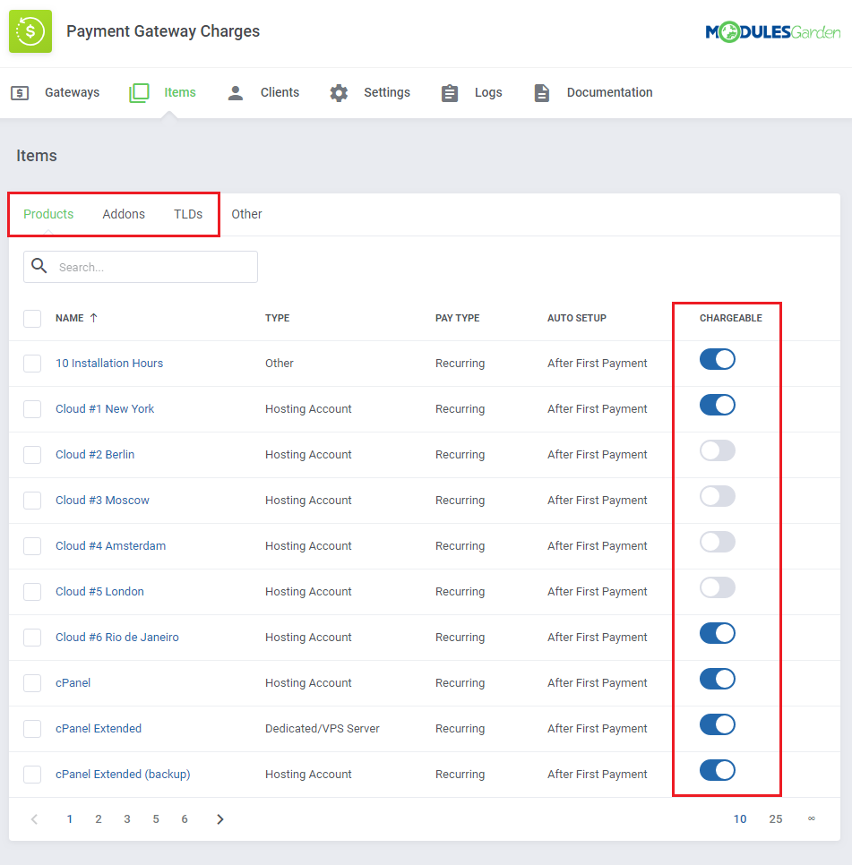Go to page 5
Viewport: 852px width, 865px height.
[156, 819]
